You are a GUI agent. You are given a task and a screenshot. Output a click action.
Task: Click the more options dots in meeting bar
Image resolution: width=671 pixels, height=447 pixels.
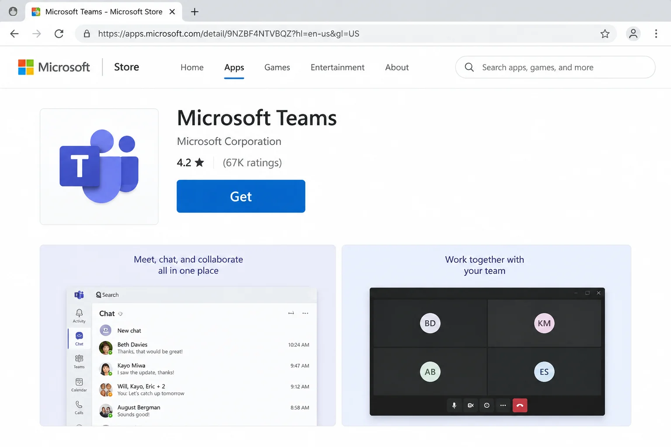503,406
